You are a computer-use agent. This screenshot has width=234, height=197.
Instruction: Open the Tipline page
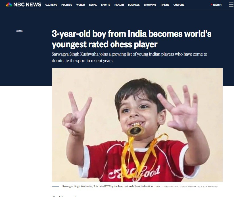coord(165,5)
